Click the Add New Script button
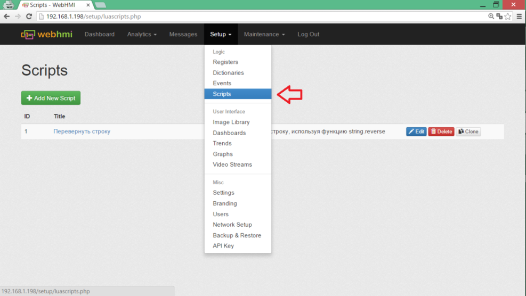Viewport: 526px width, 296px height. [51, 98]
